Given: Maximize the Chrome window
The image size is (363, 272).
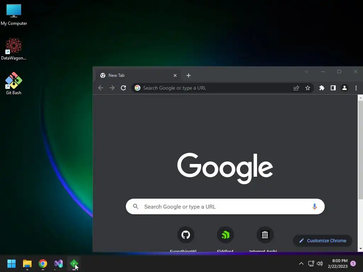Looking at the screenshot, I should coord(339,72).
